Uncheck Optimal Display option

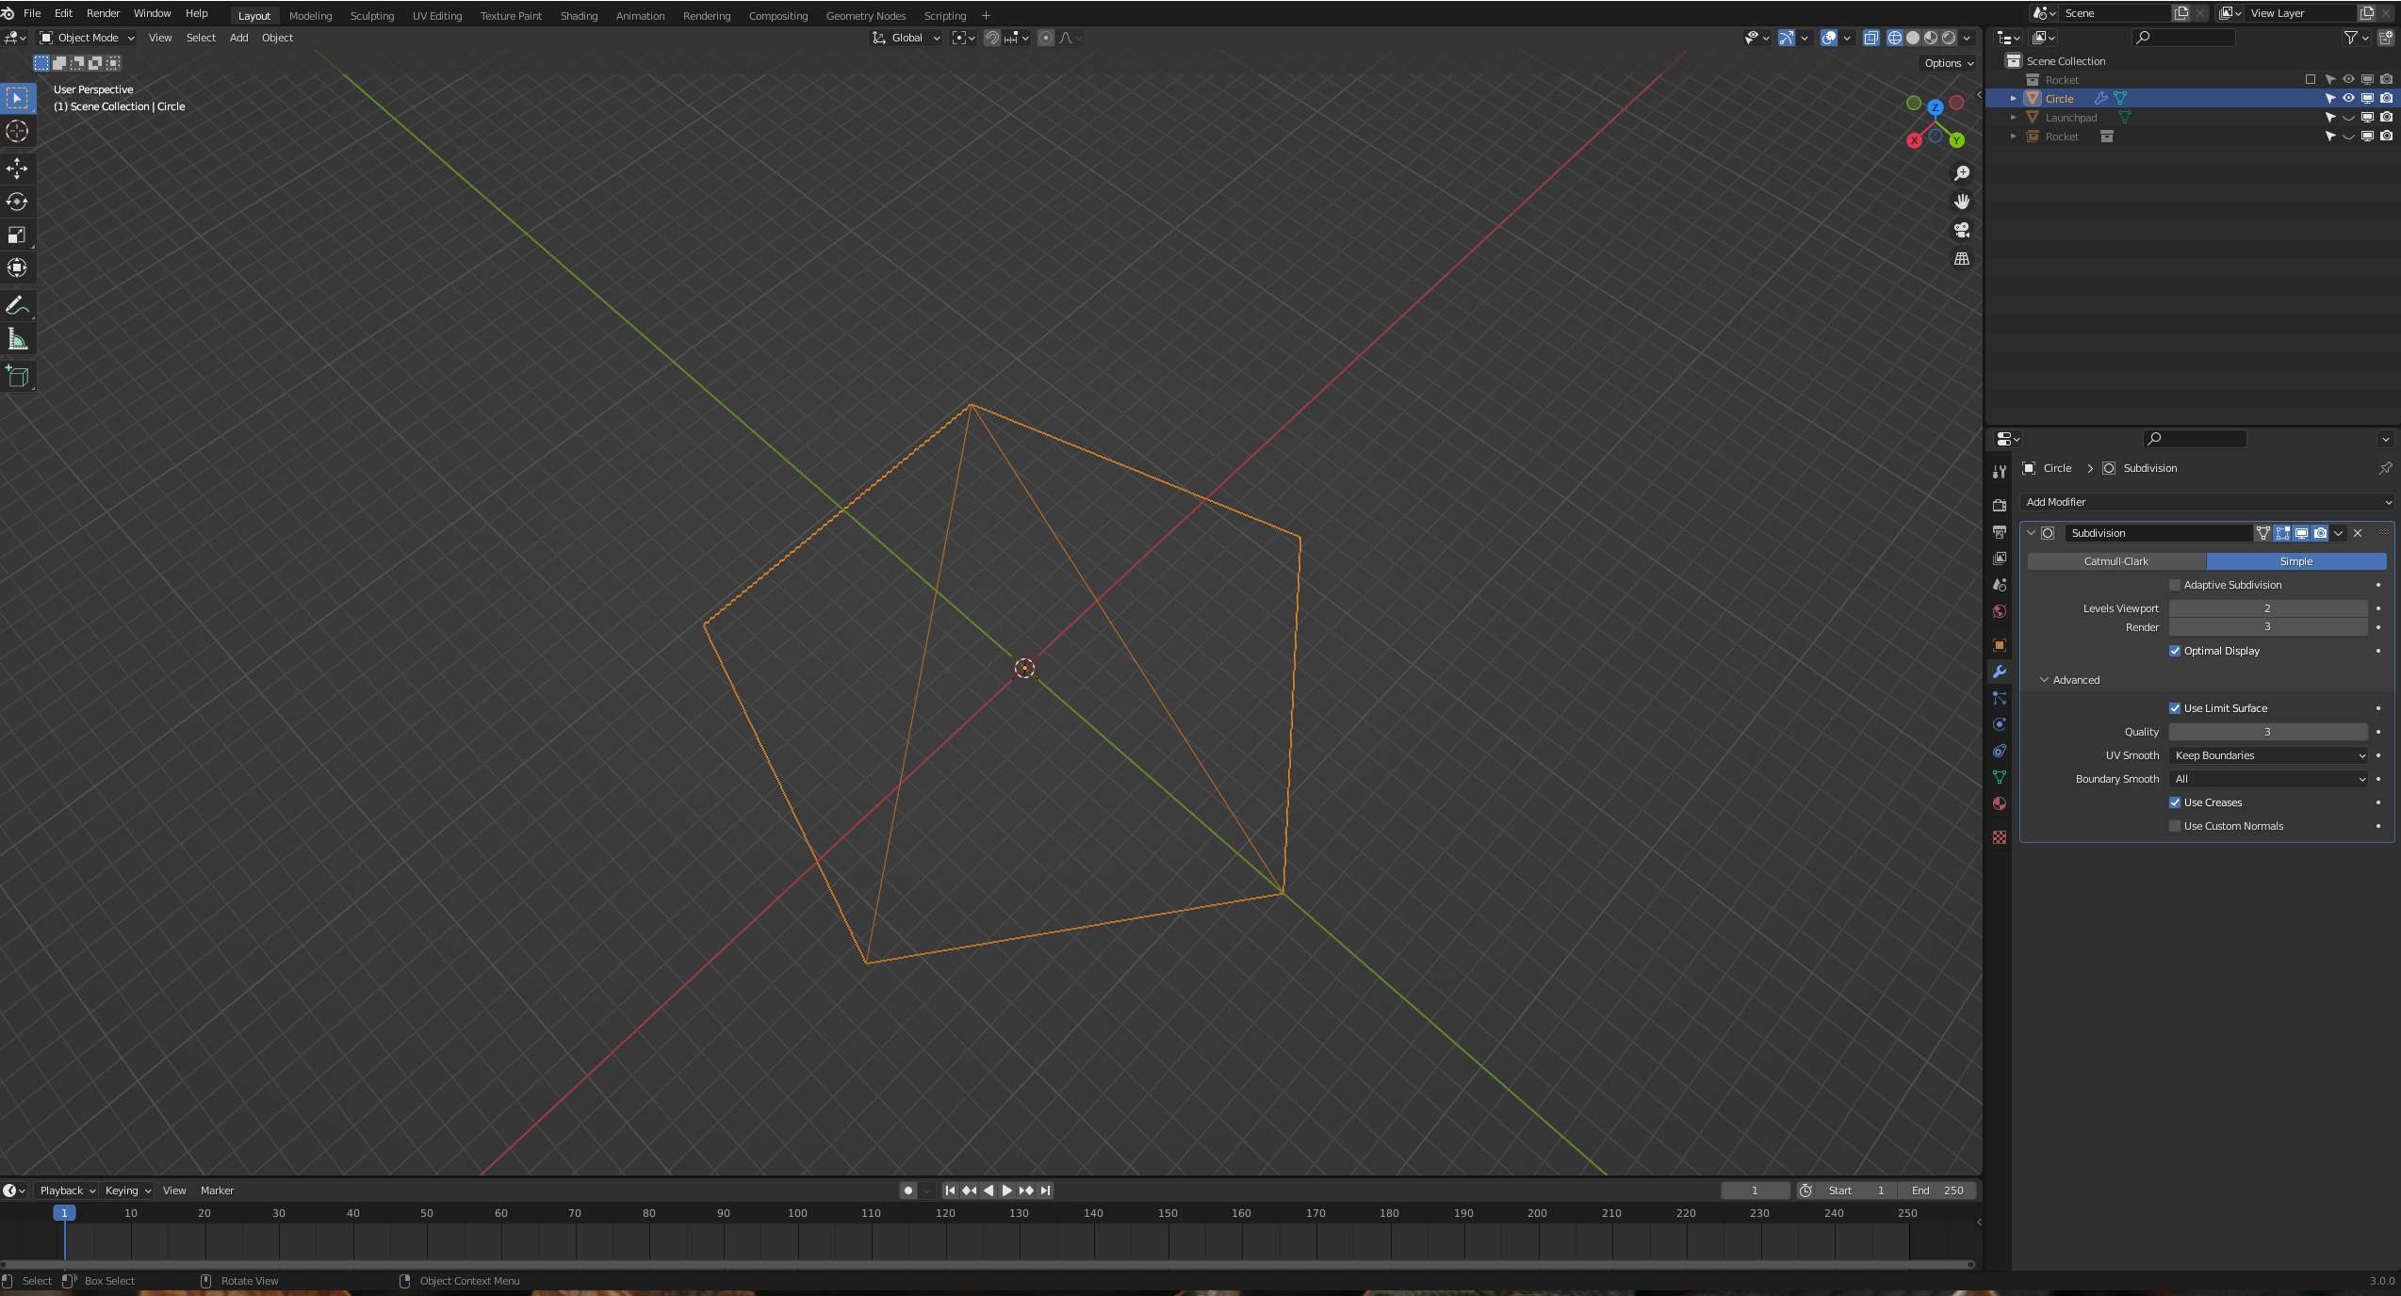(2175, 651)
